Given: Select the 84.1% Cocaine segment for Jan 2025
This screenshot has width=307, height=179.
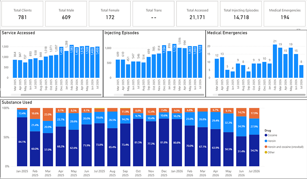Looking at the screenshot, I should tap(22, 142).
